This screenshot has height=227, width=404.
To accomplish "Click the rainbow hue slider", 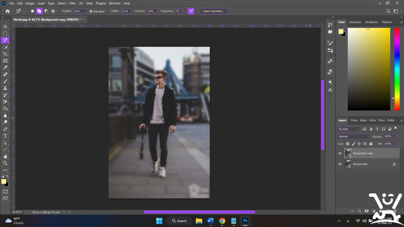I will [x=397, y=69].
